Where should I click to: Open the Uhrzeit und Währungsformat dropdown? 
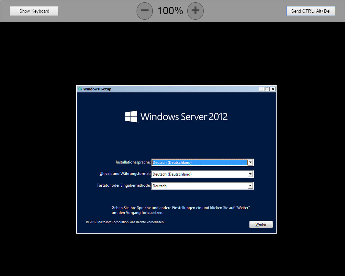250,174
